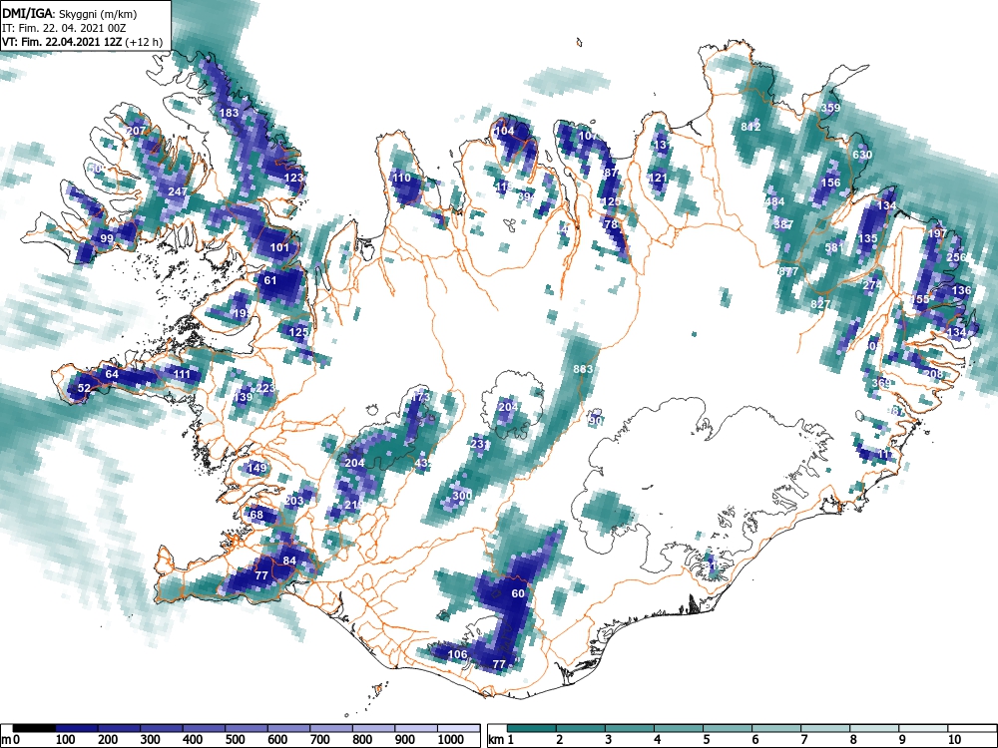Click the map value '812'
The height and width of the screenshot is (748, 998).
pyautogui.click(x=751, y=127)
